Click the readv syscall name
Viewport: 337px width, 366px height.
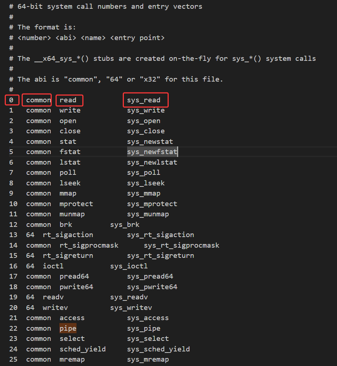click(x=53, y=298)
